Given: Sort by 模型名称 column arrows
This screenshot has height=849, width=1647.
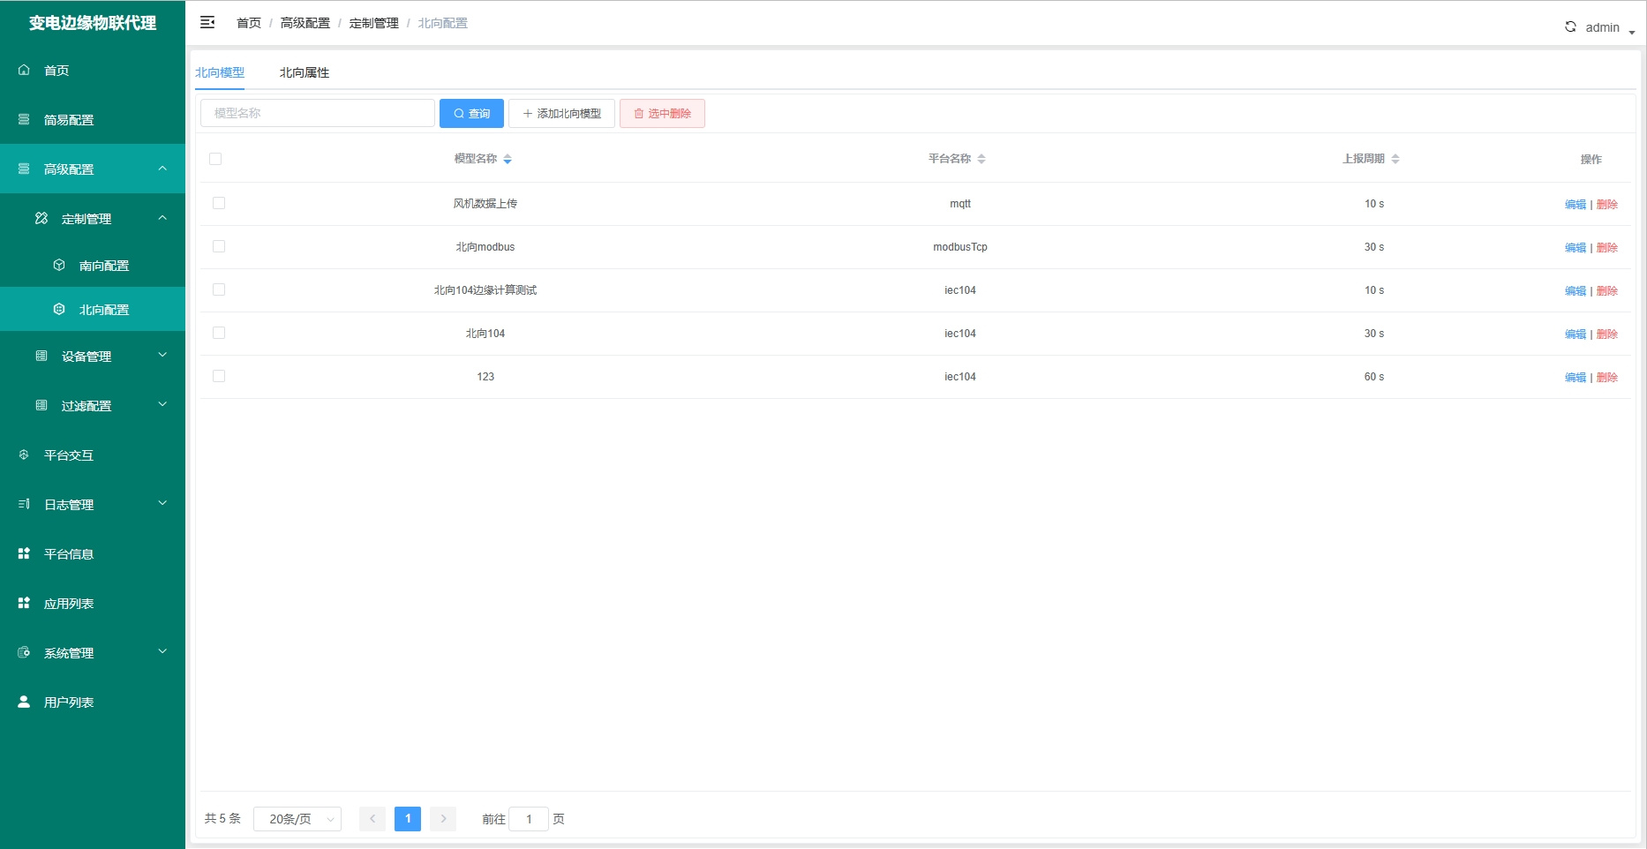Looking at the screenshot, I should (x=508, y=160).
